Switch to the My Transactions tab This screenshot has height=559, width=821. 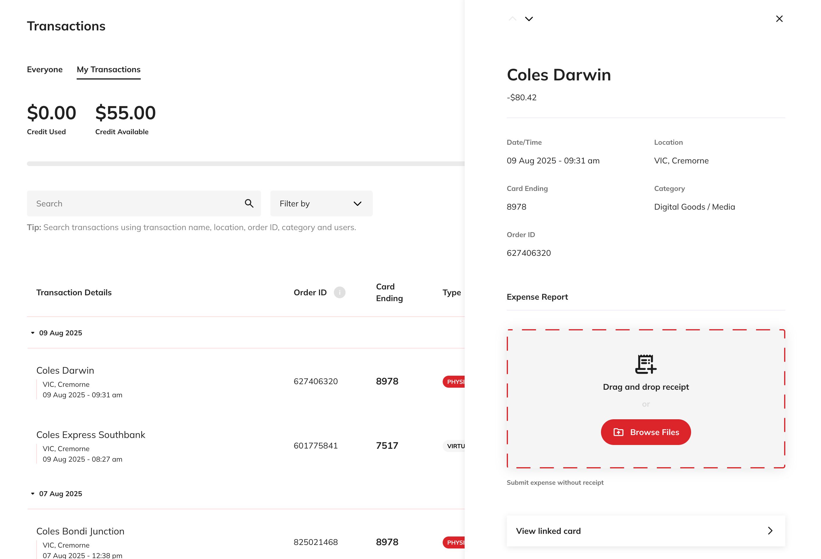(x=109, y=70)
